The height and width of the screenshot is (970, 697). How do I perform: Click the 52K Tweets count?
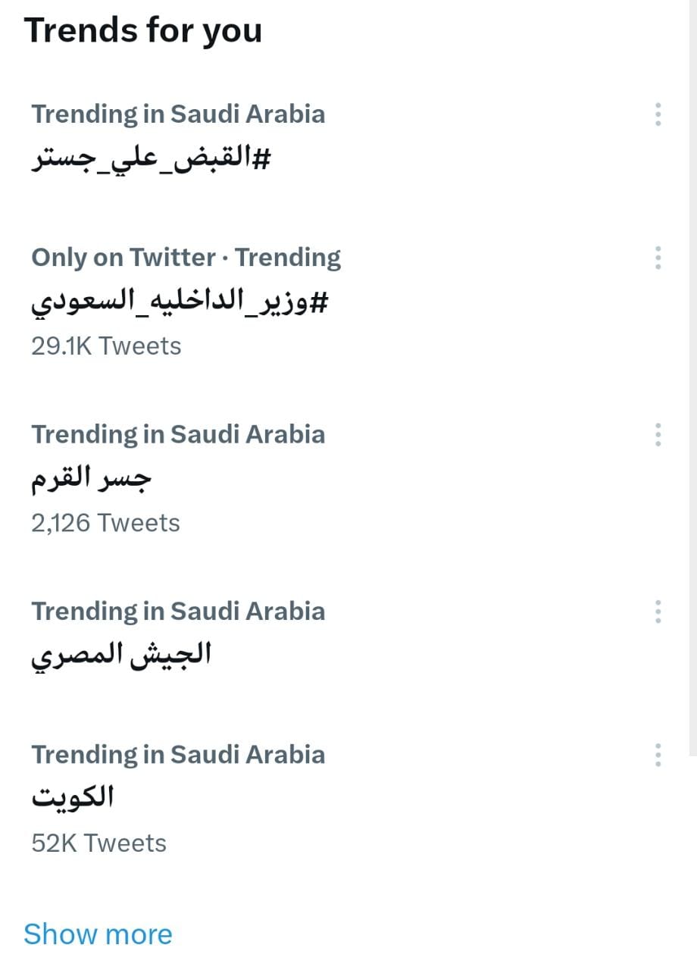coord(98,843)
